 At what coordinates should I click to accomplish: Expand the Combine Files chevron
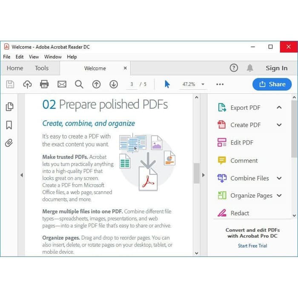279,178
